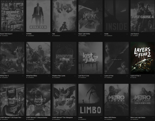Click Installieren under Metro 2033 Redux
This screenshot has height=121, width=155.
click(108, 119)
